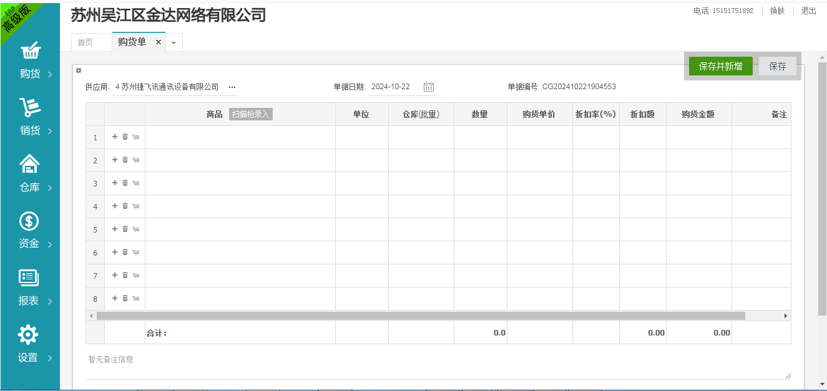Open the 销货 sales cart sidebar icon

[x=30, y=108]
